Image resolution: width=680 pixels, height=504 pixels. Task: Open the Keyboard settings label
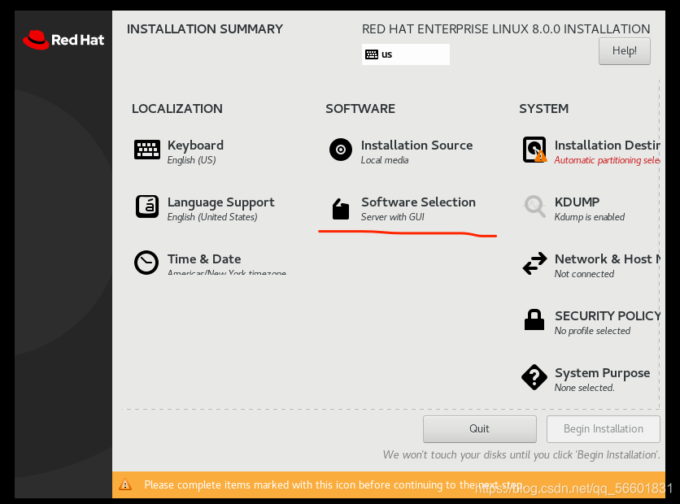195,146
